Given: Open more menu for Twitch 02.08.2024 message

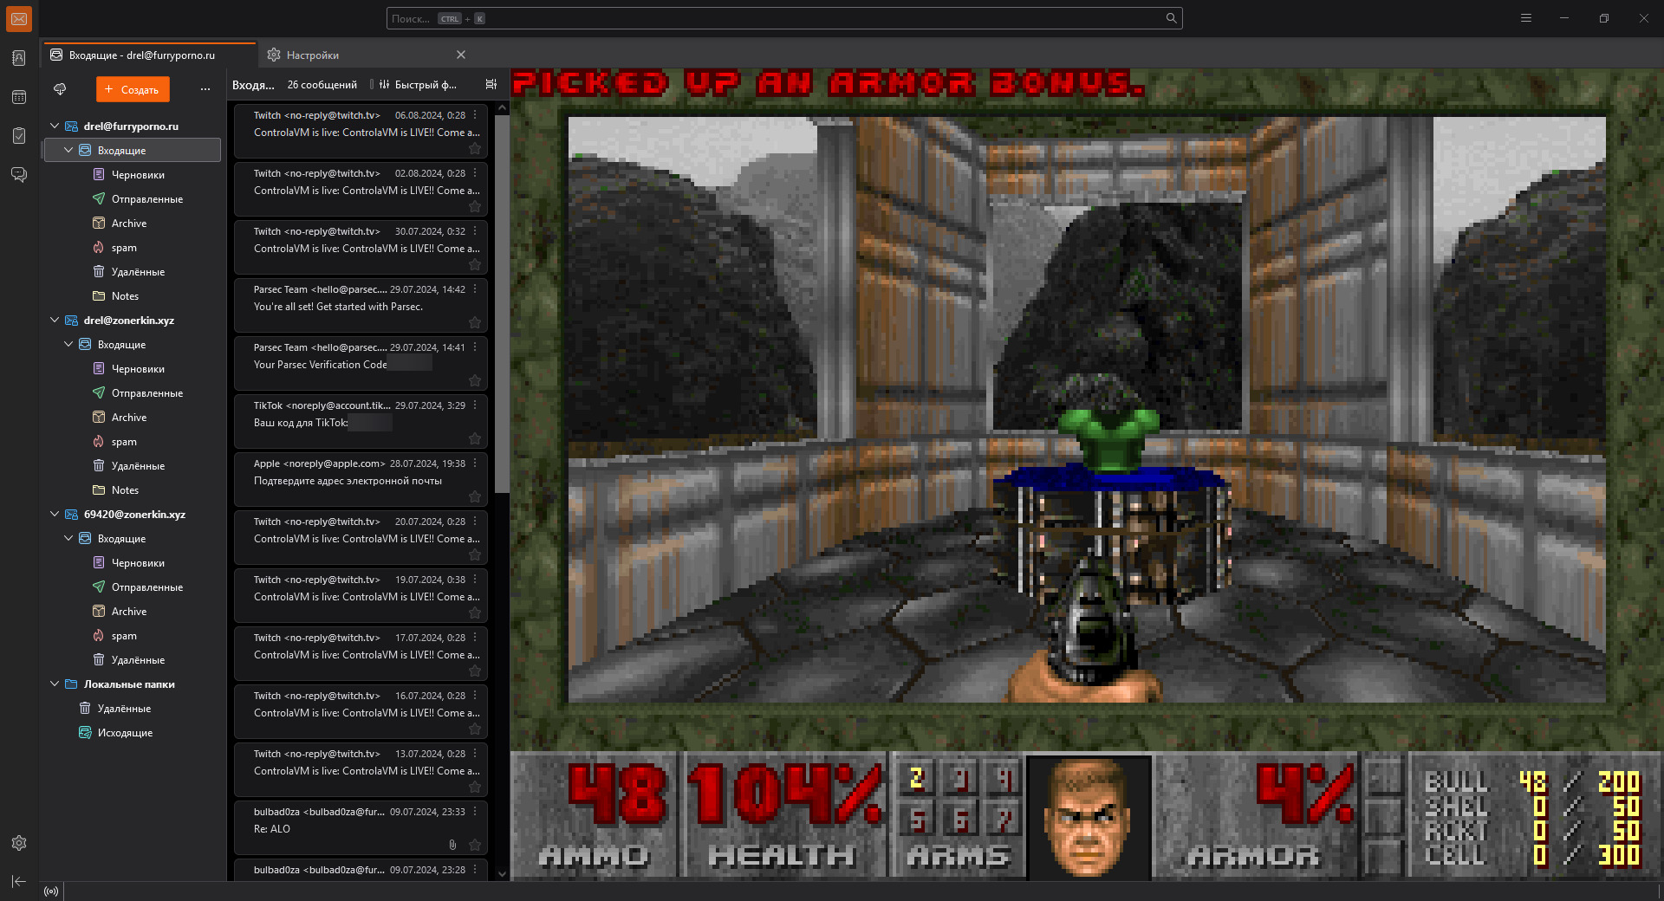Looking at the screenshot, I should tap(475, 173).
